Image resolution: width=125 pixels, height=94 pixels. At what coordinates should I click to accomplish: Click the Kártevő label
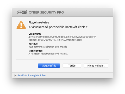click(33, 44)
